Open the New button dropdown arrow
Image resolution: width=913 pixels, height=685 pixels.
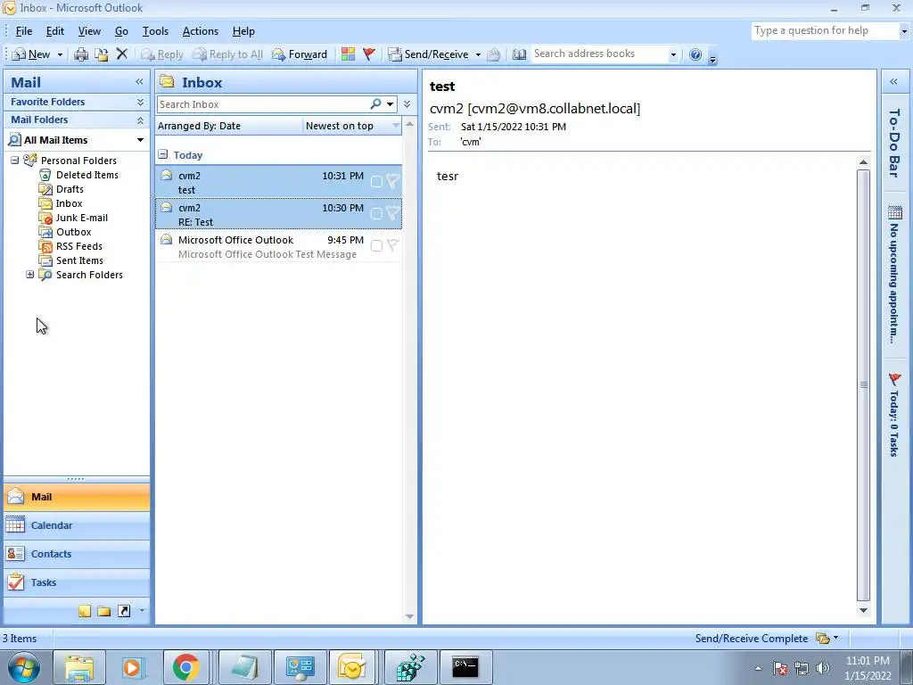click(x=60, y=54)
